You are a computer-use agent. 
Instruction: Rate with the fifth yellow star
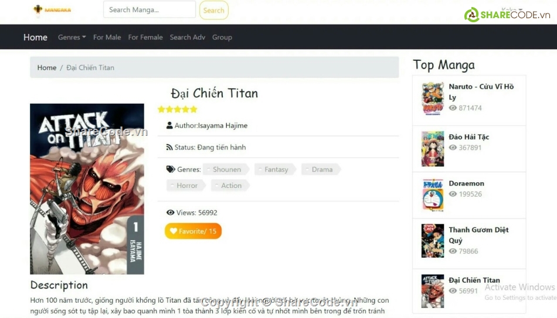(x=193, y=110)
